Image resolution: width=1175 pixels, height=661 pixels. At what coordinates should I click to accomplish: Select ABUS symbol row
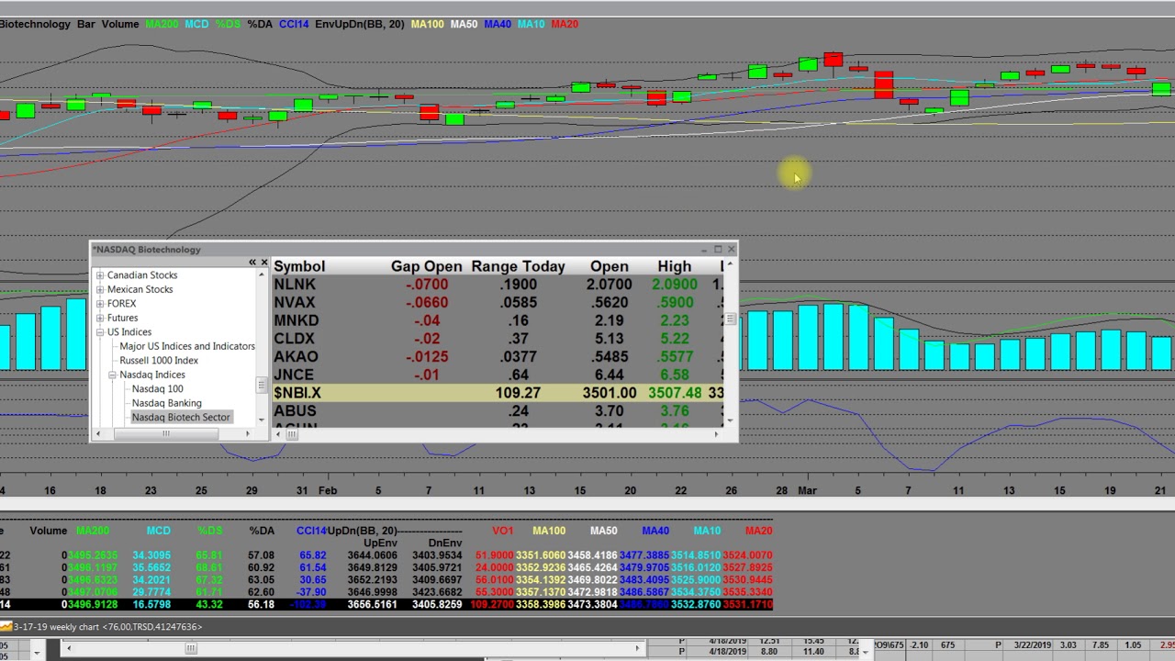[x=498, y=411]
